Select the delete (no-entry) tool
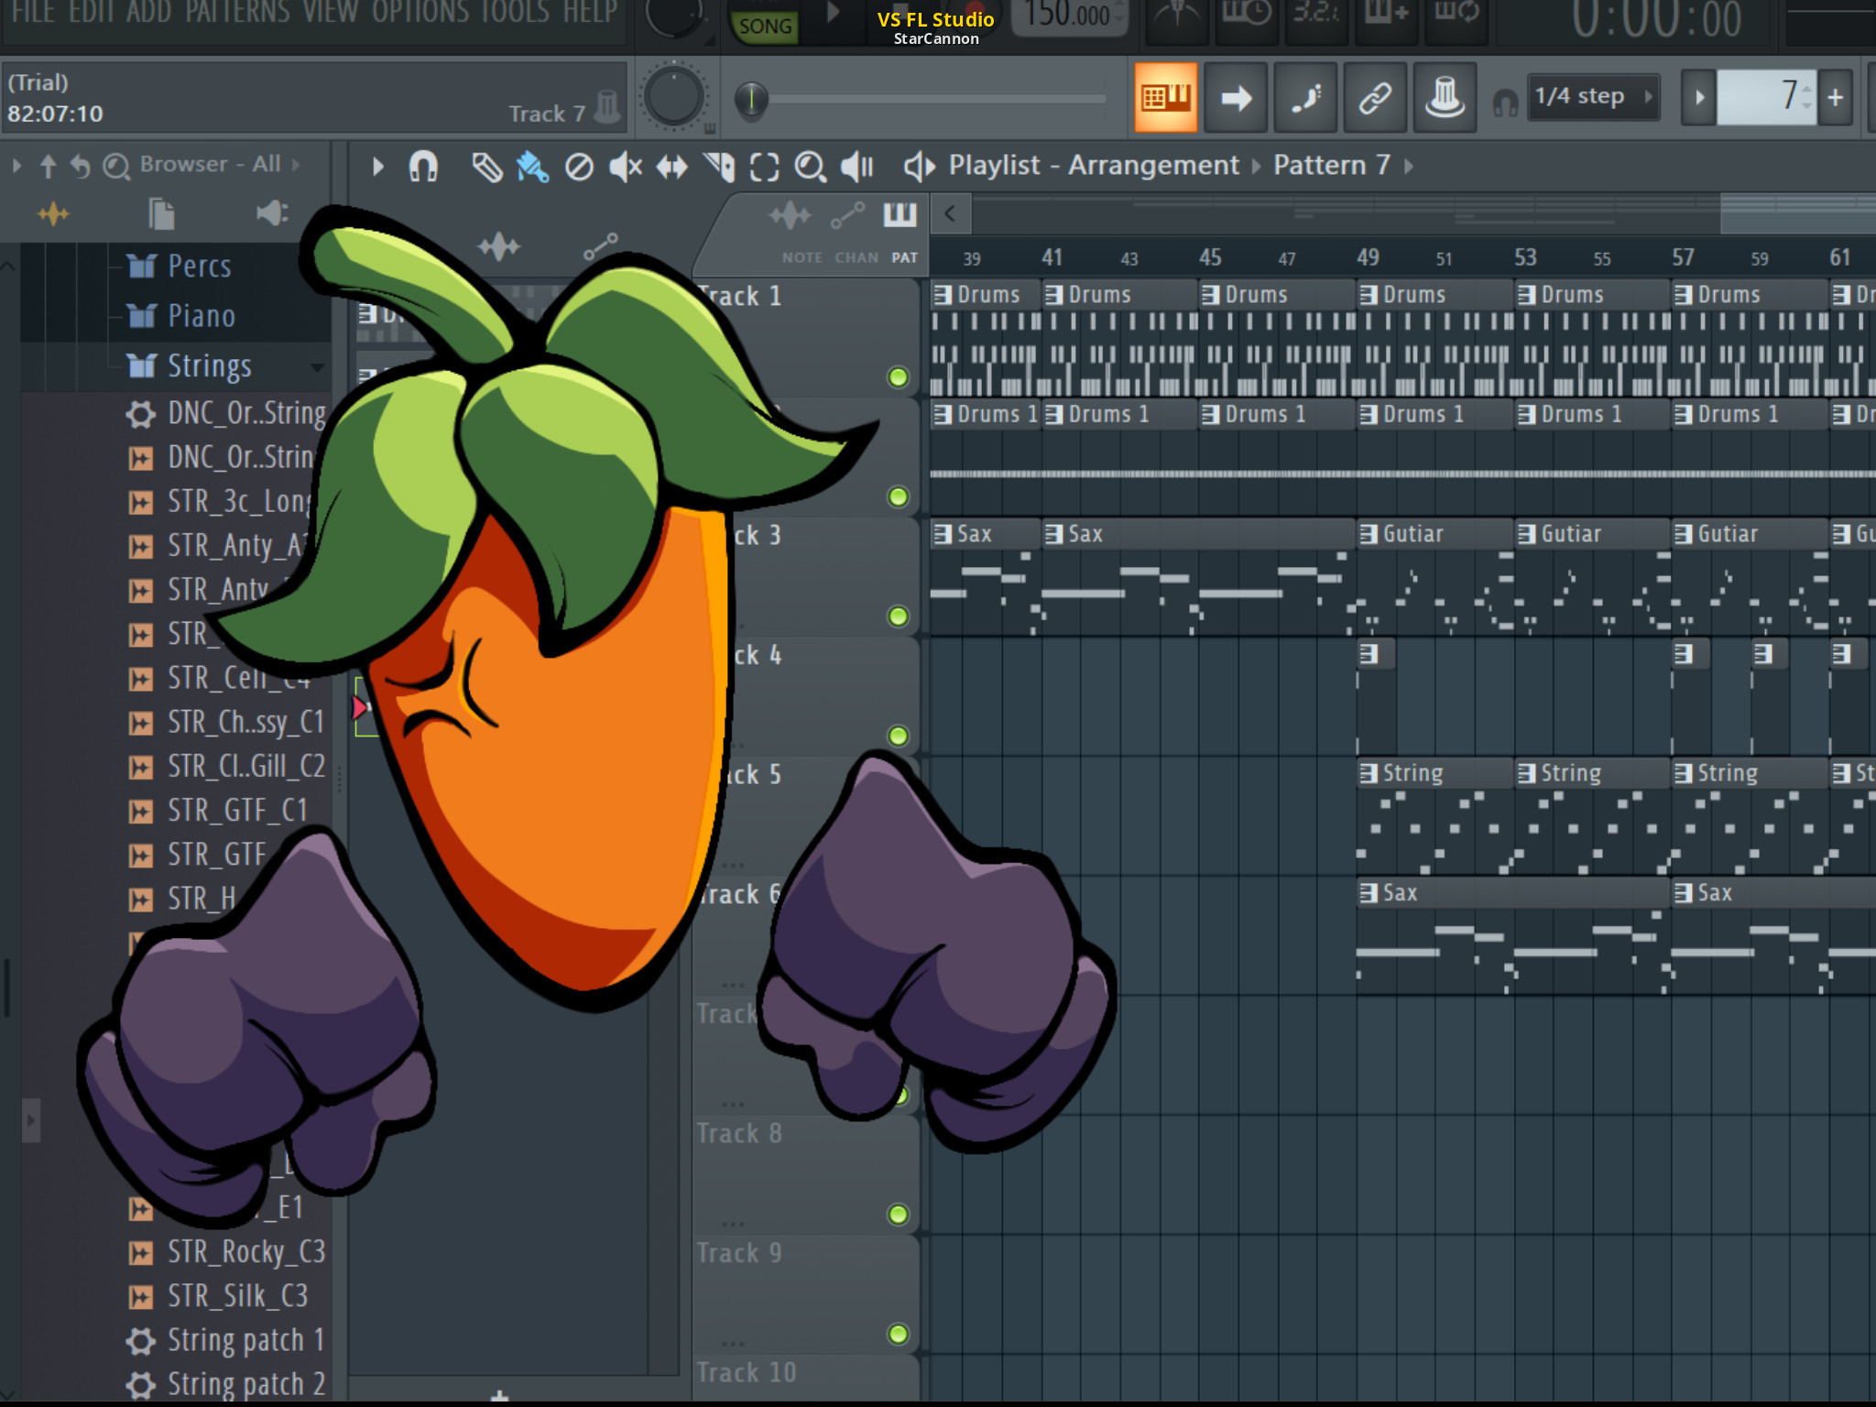Screen dimensions: 1876x1407 click(x=579, y=167)
